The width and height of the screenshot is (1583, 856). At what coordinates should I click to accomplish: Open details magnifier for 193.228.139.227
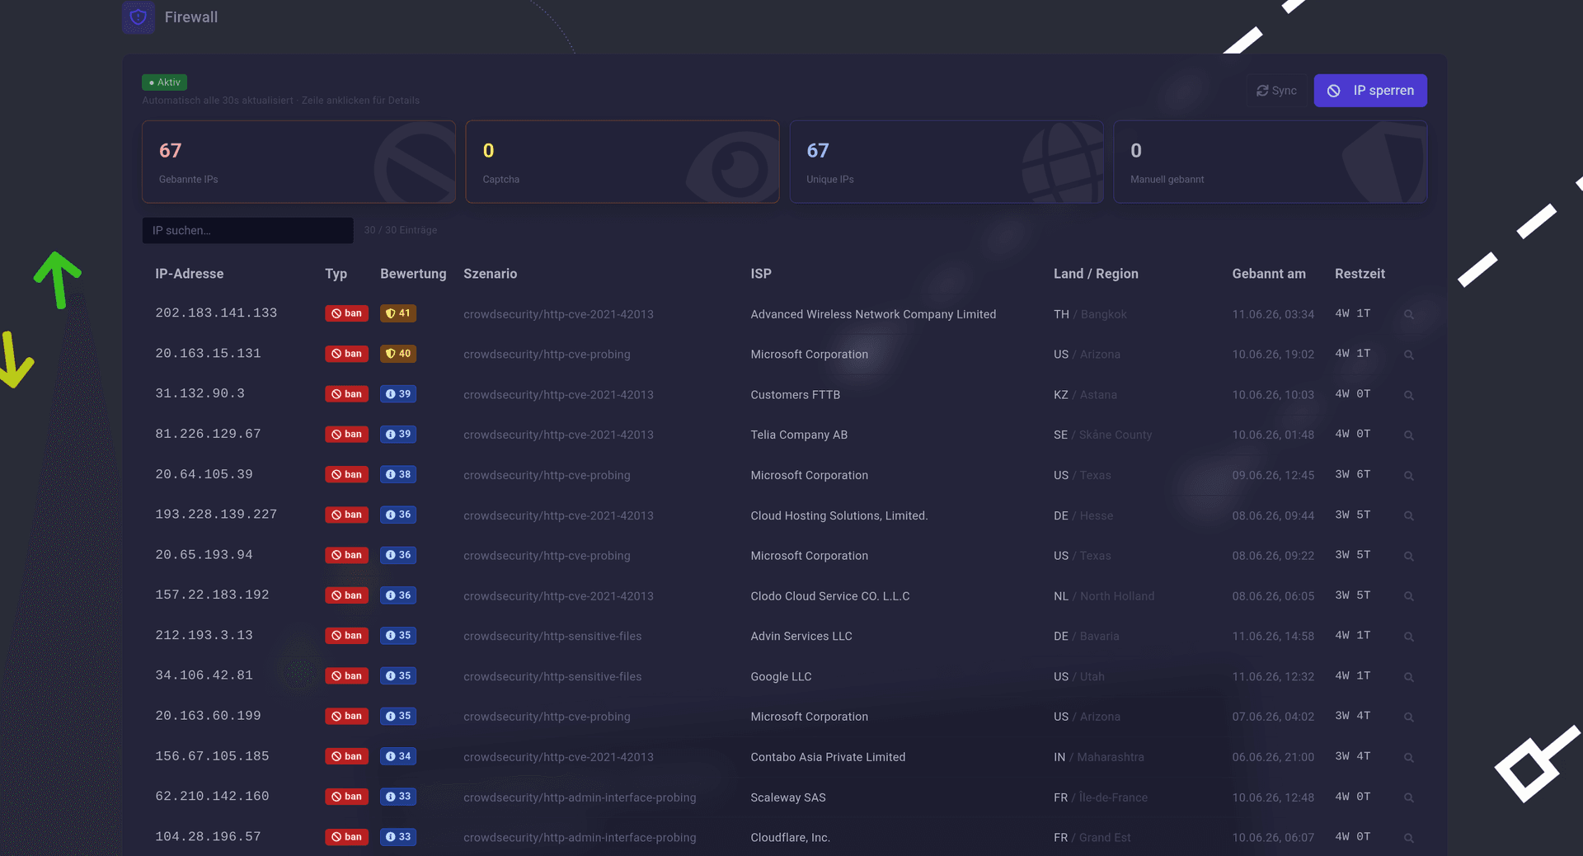tap(1409, 515)
